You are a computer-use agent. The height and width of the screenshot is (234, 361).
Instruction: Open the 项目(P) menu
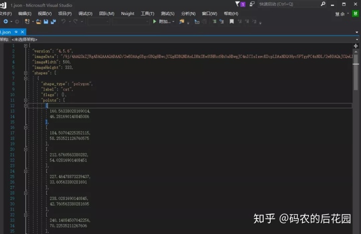tap(65, 14)
